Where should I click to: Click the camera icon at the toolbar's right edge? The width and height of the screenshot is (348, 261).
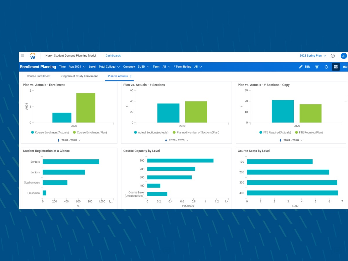tap(345, 67)
